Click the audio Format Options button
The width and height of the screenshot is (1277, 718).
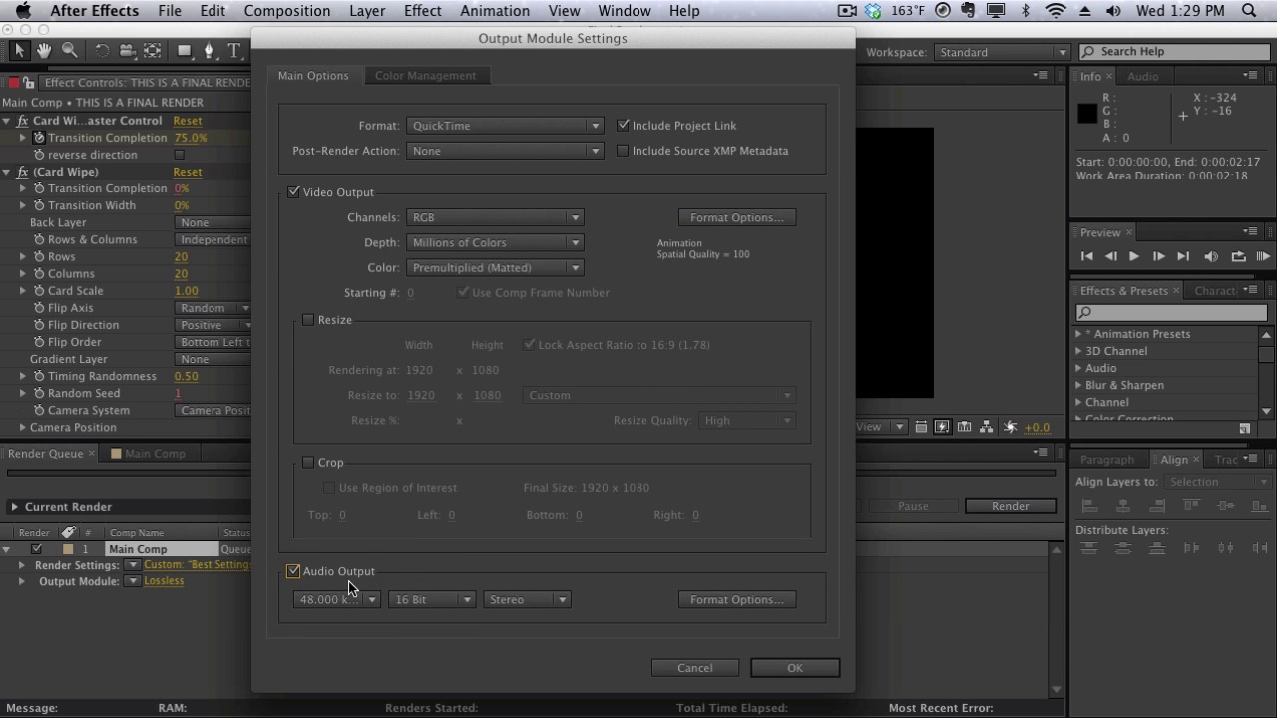737,599
